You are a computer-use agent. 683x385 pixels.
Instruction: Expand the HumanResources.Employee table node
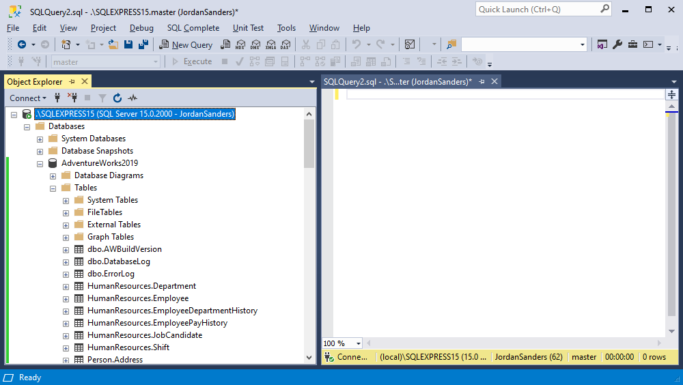click(66, 299)
